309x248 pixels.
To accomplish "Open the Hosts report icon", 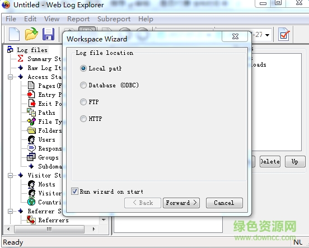I will coord(31,184).
